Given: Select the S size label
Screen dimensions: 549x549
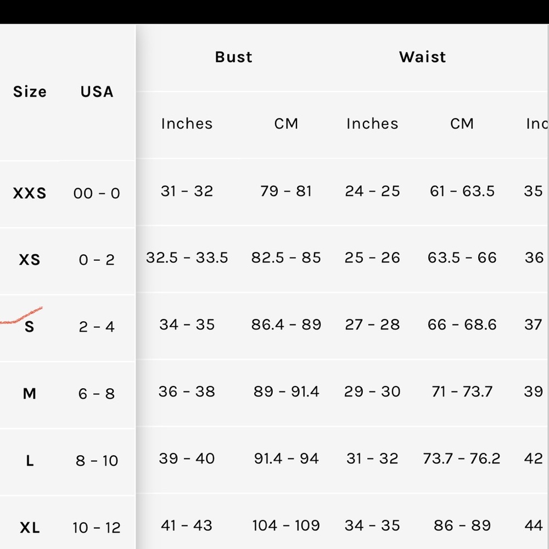Looking at the screenshot, I should 30,327.
